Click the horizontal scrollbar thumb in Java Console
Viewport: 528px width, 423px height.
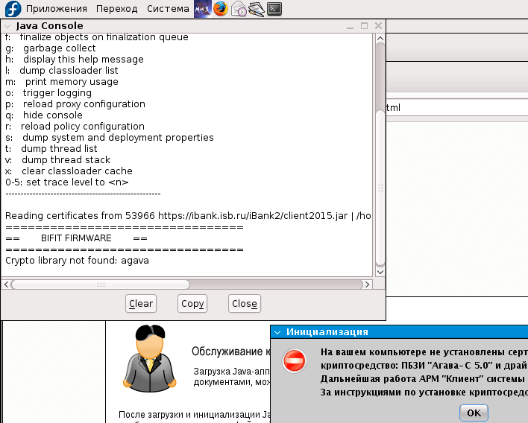tap(101, 284)
